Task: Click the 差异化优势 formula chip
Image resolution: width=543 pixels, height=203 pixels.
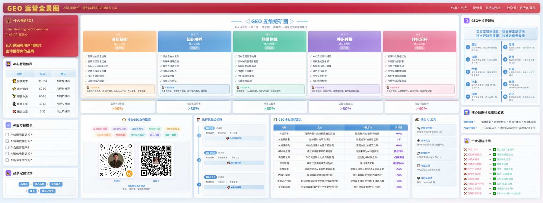Action: point(48,191)
